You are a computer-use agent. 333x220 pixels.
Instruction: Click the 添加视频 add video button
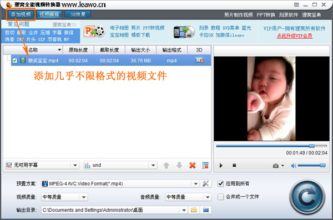(x=21, y=14)
